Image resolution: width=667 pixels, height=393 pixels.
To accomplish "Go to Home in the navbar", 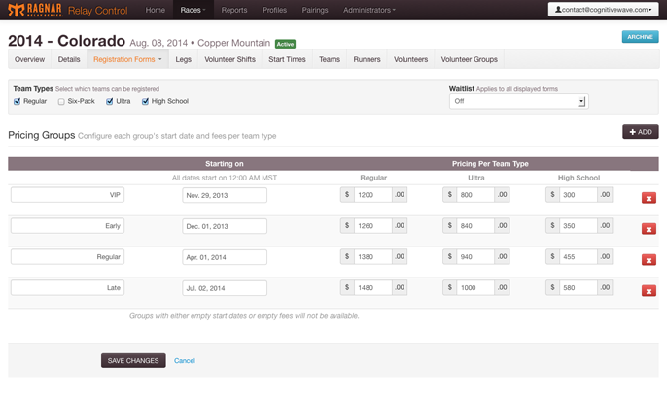I will click(156, 10).
